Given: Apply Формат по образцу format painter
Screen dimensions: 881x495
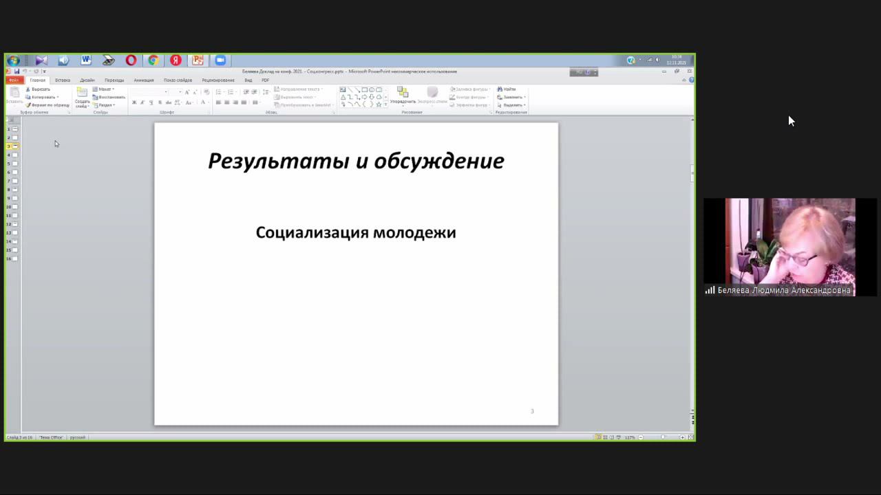Looking at the screenshot, I should click(47, 105).
